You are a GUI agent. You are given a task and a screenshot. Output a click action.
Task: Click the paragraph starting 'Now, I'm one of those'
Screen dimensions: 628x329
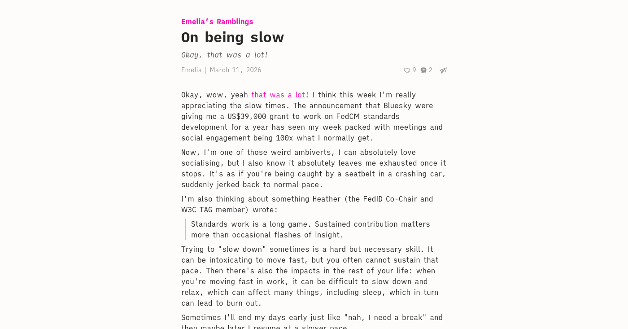click(x=314, y=168)
